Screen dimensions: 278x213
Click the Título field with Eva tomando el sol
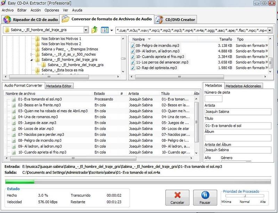click(x=238, y=126)
